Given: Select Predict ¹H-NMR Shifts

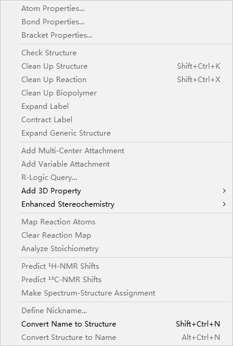Looking at the screenshot, I should tap(125, 266).
